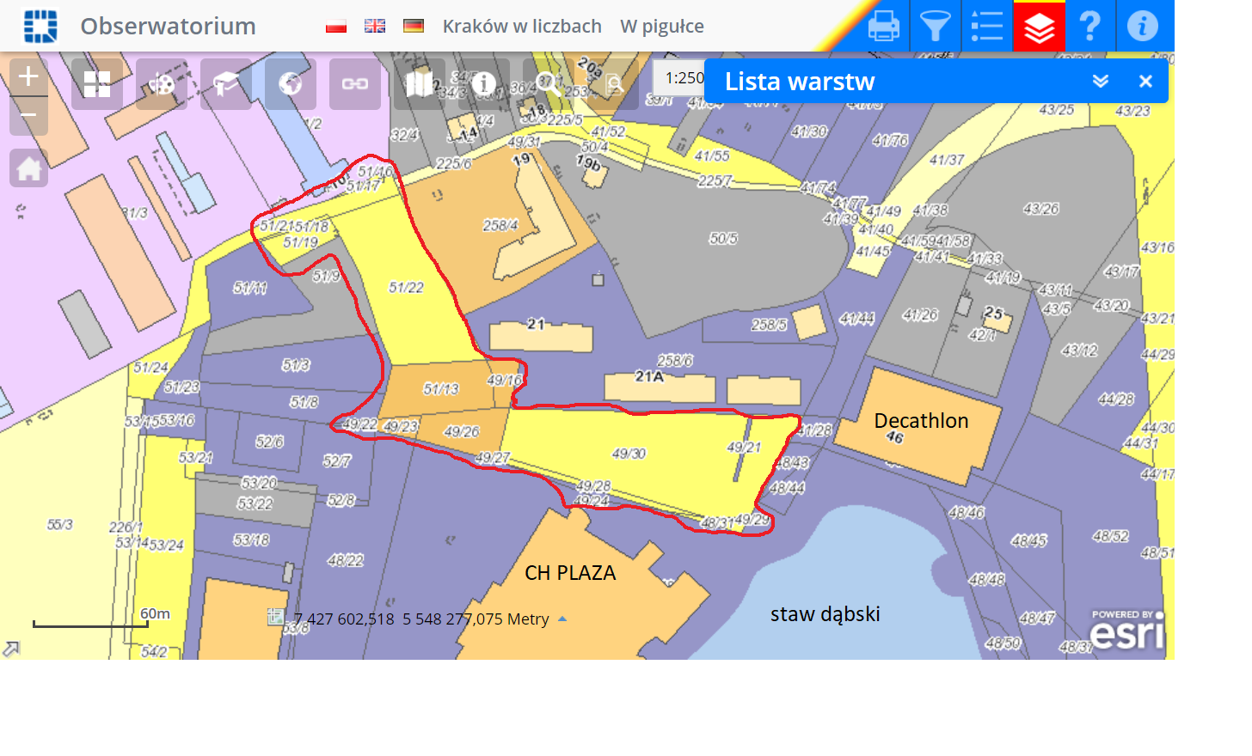Toggle the layers list panel button
Viewport: 1252px width, 756px height.
(x=1040, y=27)
